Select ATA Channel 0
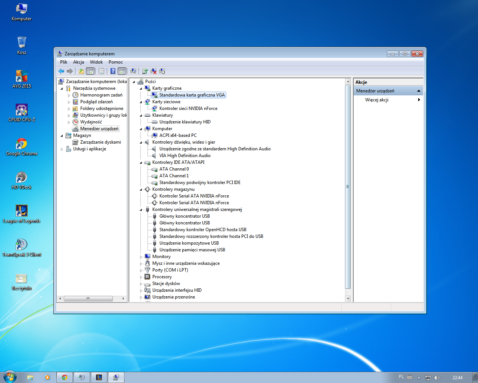The height and width of the screenshot is (383, 478). (174, 169)
